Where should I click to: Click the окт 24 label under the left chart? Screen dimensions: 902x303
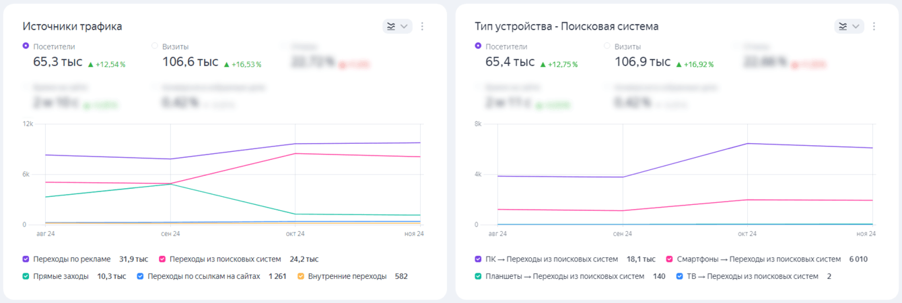coord(296,234)
